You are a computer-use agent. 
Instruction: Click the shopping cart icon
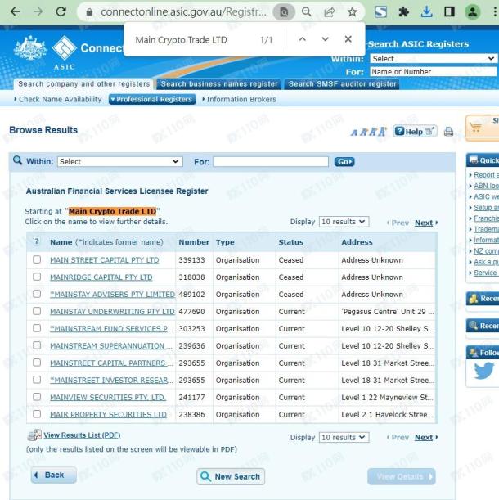[475, 128]
